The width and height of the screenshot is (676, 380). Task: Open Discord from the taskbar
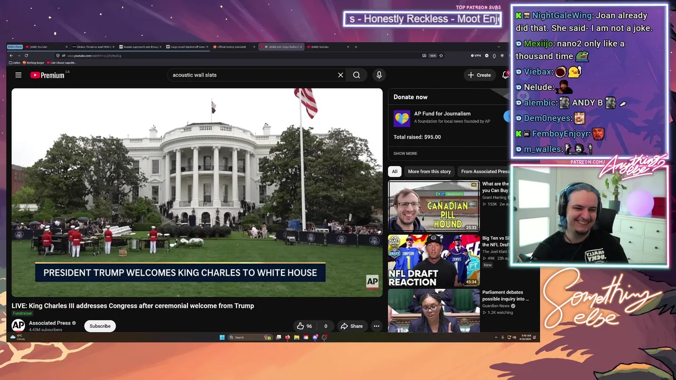click(315, 337)
